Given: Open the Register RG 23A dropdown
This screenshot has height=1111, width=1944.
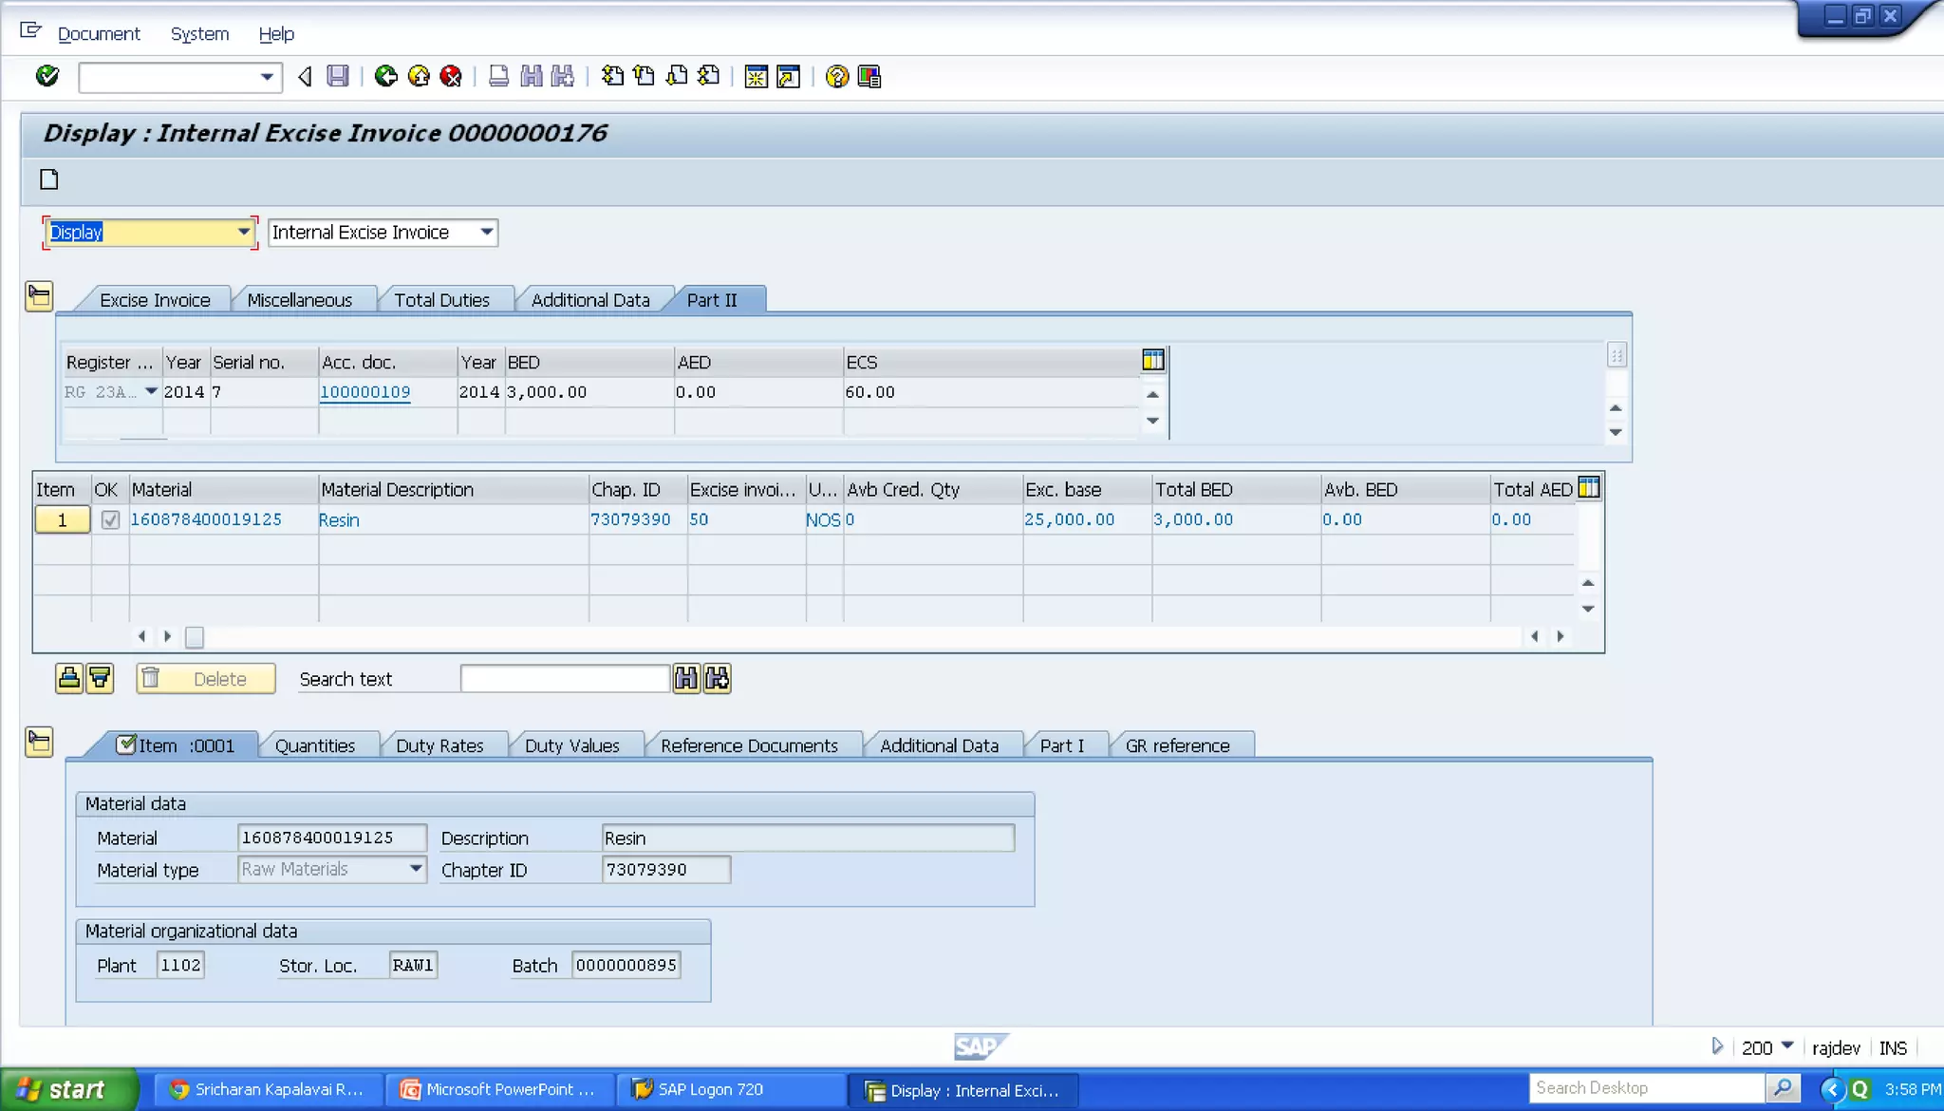Looking at the screenshot, I should point(151,391).
